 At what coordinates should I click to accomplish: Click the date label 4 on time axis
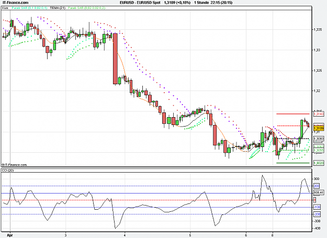click(125, 235)
